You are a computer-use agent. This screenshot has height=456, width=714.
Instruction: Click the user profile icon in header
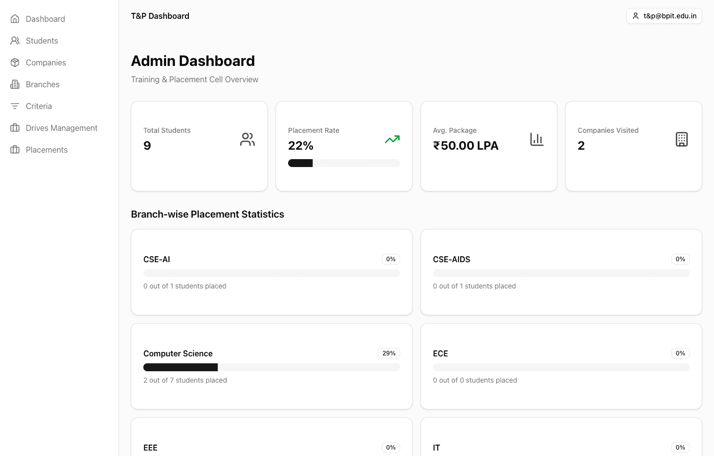636,16
